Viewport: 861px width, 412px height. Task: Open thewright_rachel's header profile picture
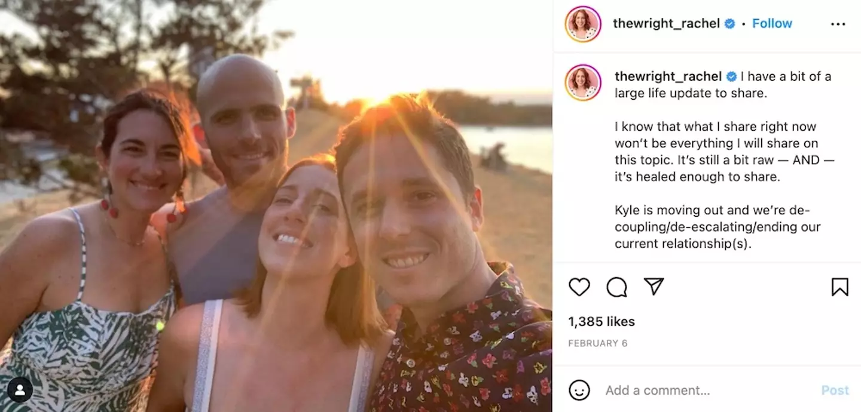pyautogui.click(x=582, y=23)
